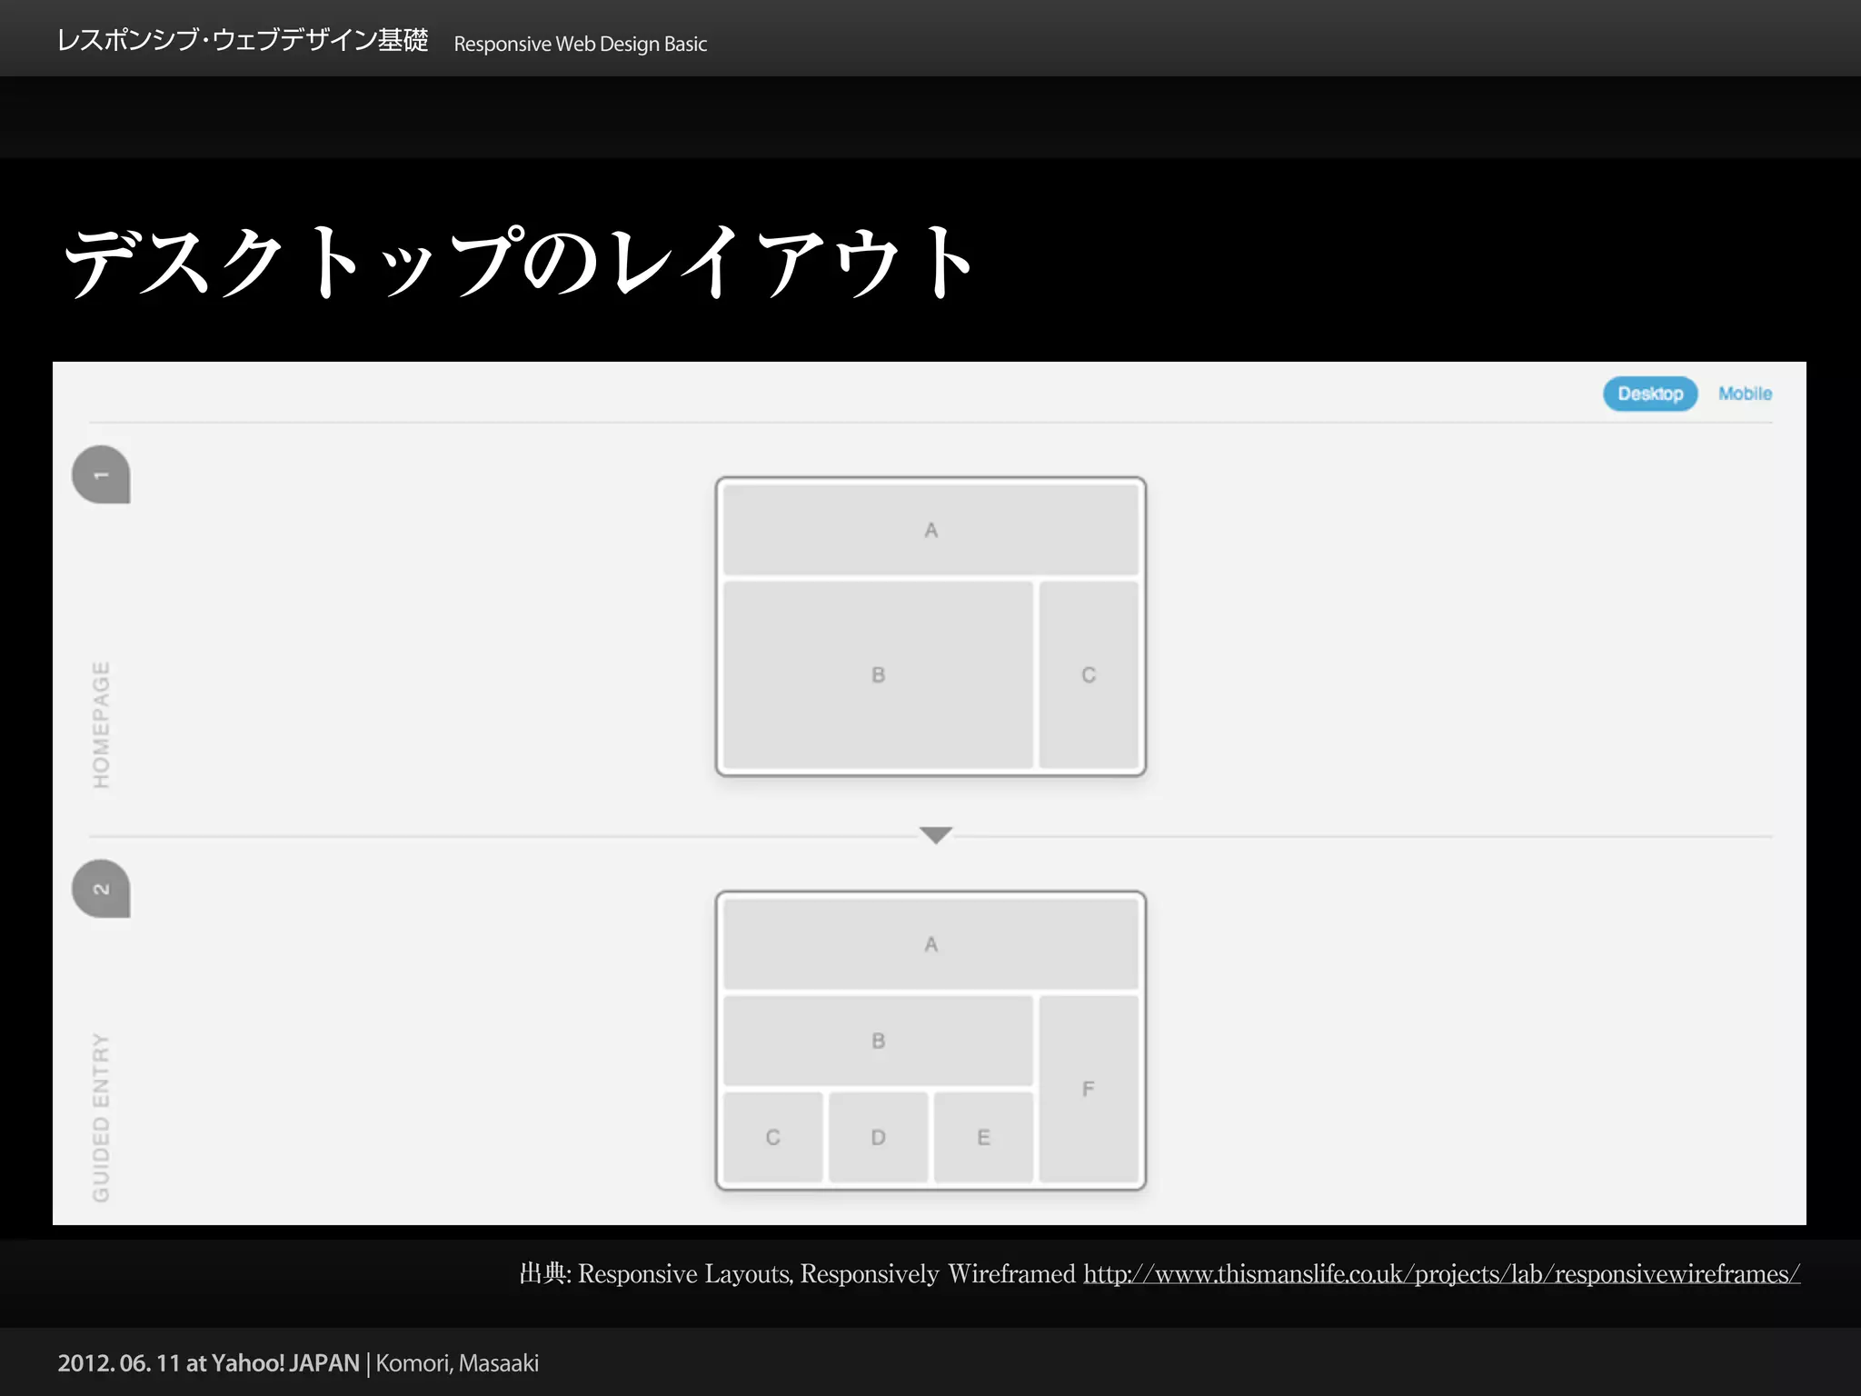Screen dimensions: 1861x1396
Task: Select block F in Guided Entry wireframe
Action: pos(1089,1089)
